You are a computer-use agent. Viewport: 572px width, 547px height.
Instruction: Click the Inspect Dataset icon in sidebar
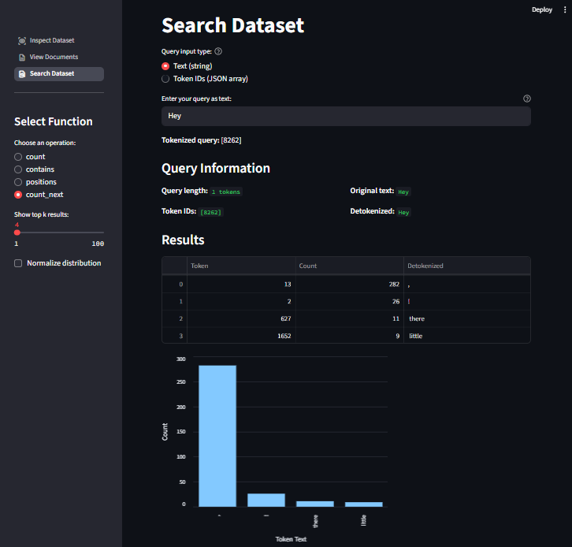click(x=22, y=40)
